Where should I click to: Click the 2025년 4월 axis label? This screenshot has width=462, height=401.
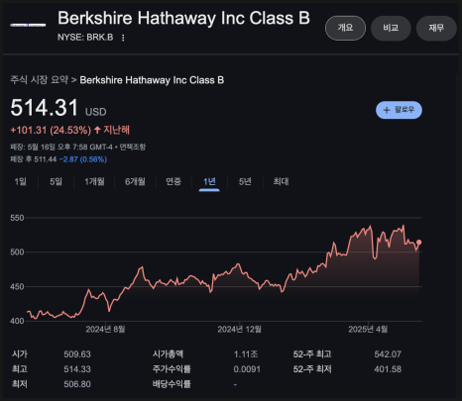(x=368, y=329)
